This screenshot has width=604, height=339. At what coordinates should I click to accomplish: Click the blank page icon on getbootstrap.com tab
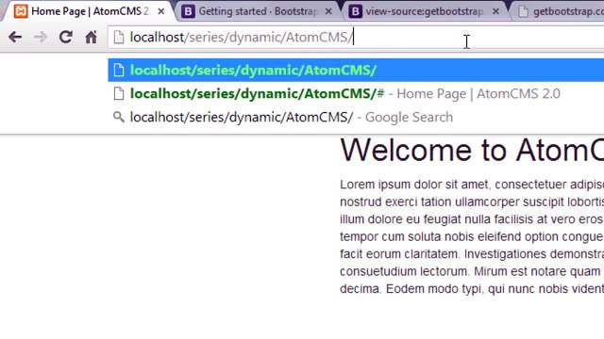click(523, 11)
